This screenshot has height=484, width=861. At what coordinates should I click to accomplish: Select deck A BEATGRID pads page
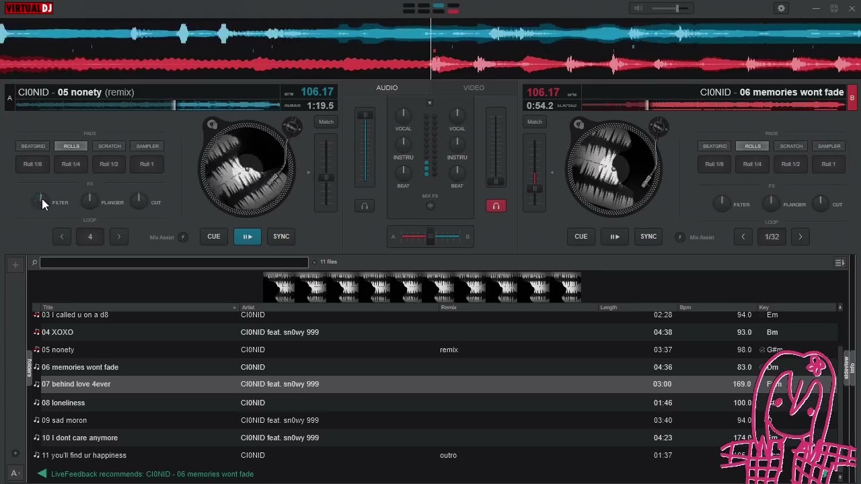[x=33, y=146]
